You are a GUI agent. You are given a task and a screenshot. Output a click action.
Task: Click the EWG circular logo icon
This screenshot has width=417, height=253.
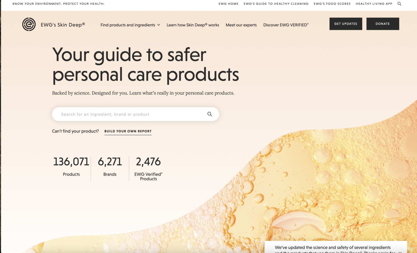point(29,24)
